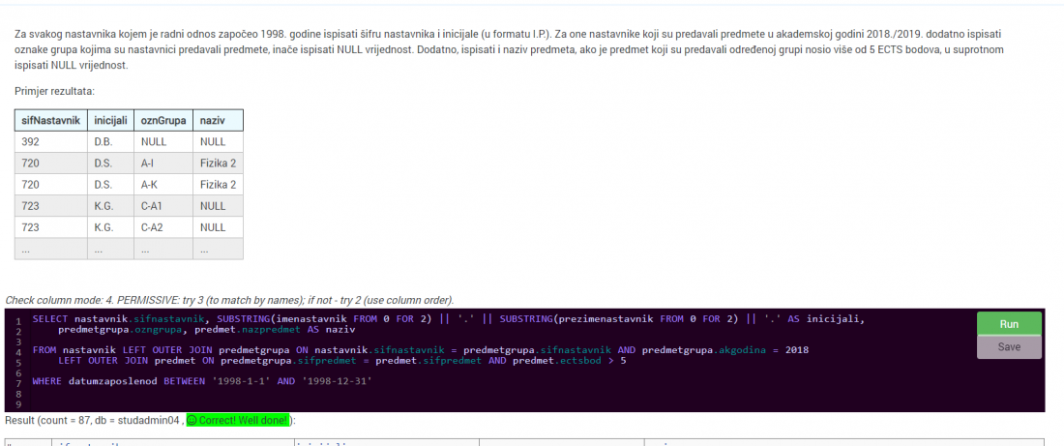This screenshot has height=446, width=1064.
Task: Select the Fizika 2 cell in the A-I row
Action: click(x=218, y=164)
